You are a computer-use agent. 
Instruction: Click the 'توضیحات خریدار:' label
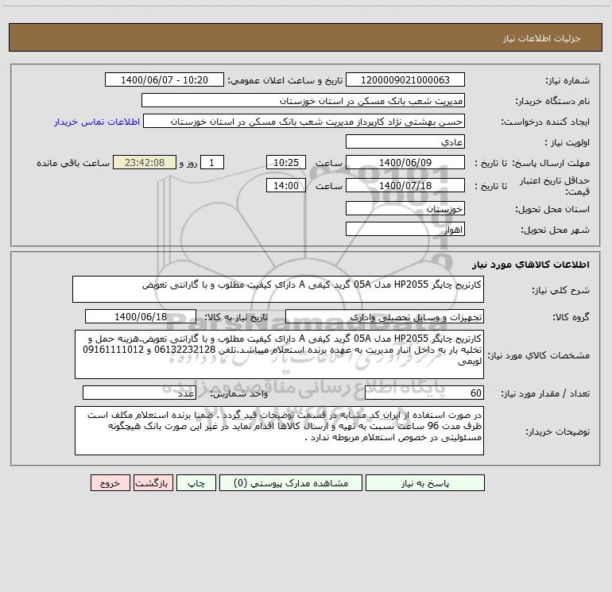click(x=557, y=431)
